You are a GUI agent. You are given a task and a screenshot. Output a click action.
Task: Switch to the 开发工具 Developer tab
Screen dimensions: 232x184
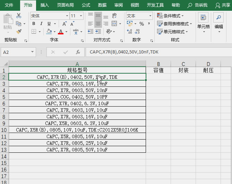click(155, 5)
